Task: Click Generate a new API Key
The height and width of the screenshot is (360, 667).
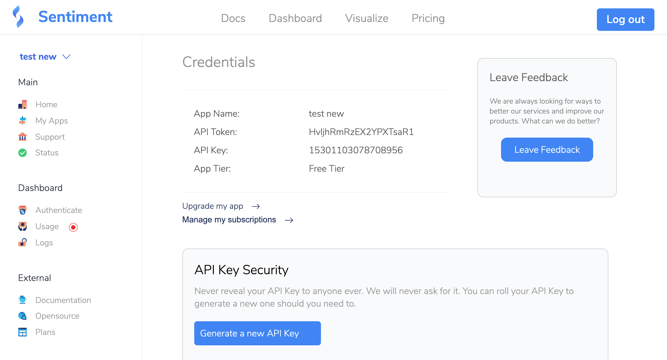Action: pos(257,333)
